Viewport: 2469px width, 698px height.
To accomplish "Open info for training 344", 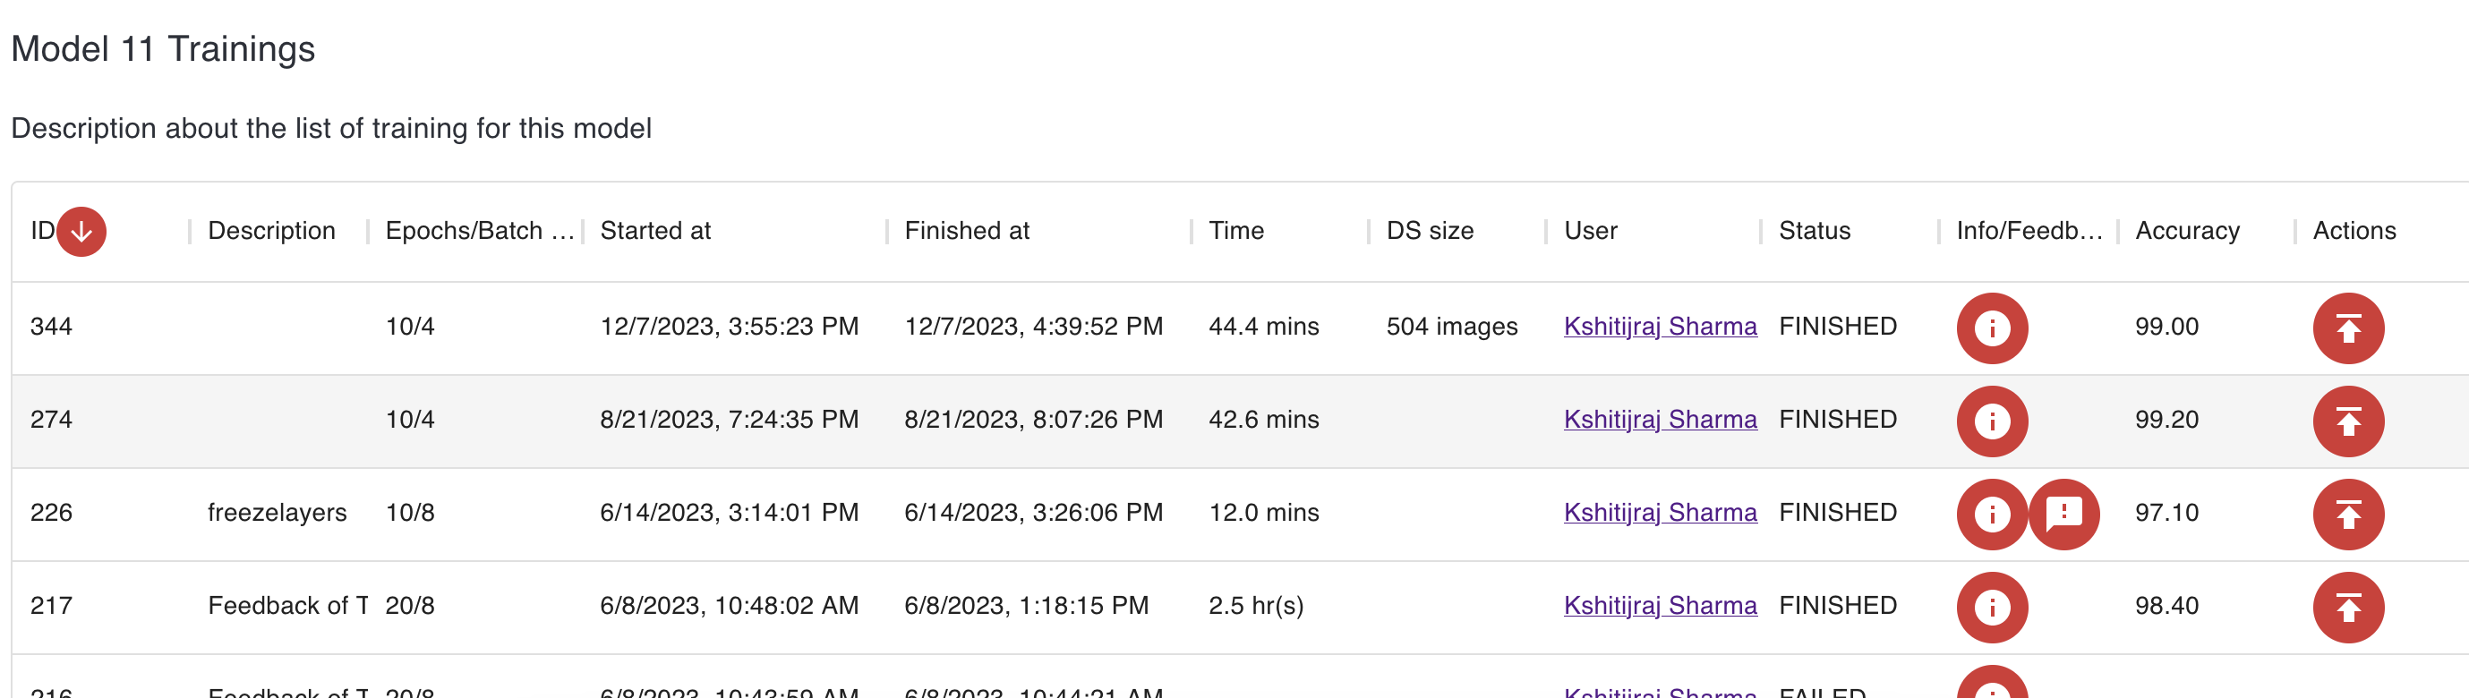I will [x=1991, y=328].
